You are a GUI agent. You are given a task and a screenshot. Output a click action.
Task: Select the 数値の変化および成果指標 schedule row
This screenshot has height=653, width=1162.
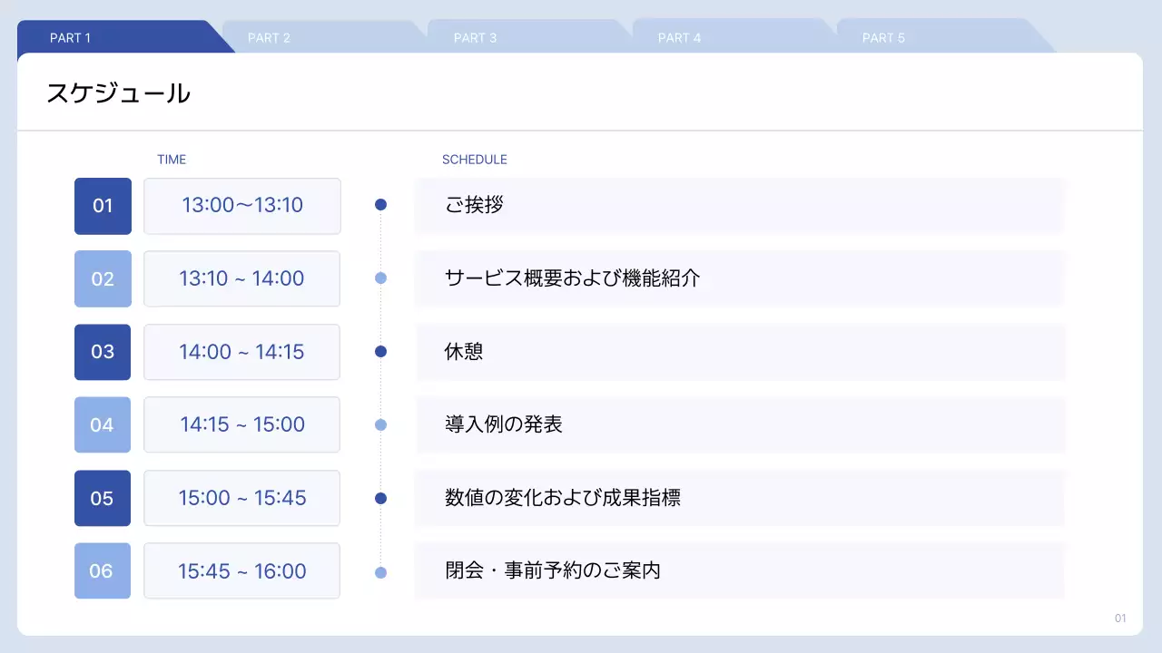tap(739, 498)
